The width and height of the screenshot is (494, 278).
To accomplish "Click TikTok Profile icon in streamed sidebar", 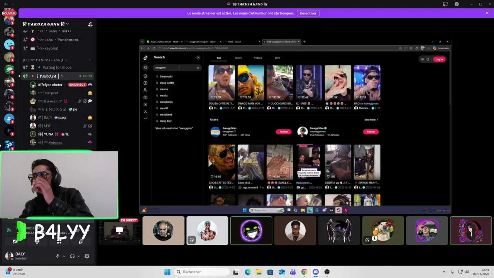I will 145,112.
